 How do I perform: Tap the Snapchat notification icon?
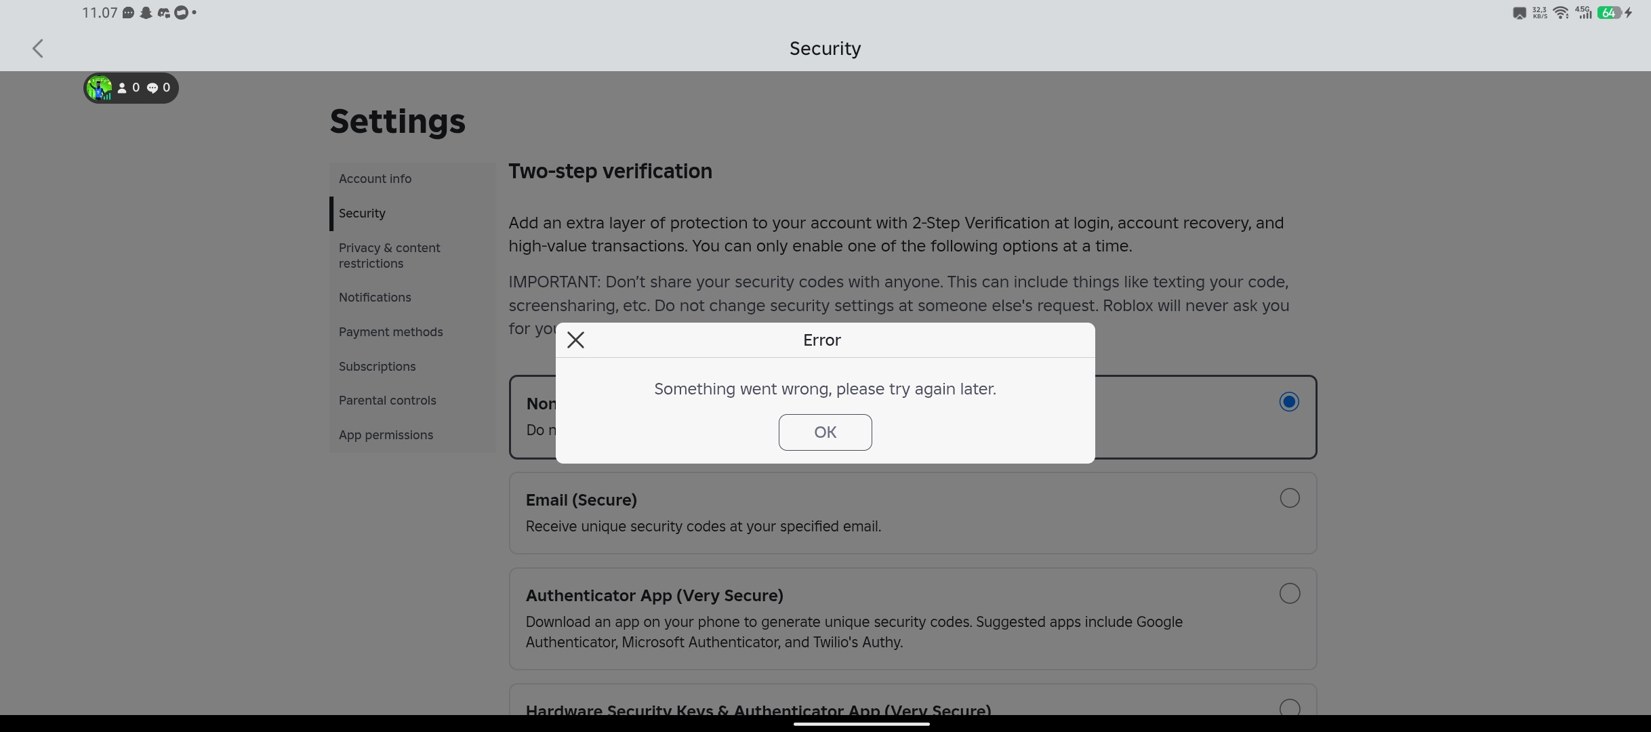point(146,13)
